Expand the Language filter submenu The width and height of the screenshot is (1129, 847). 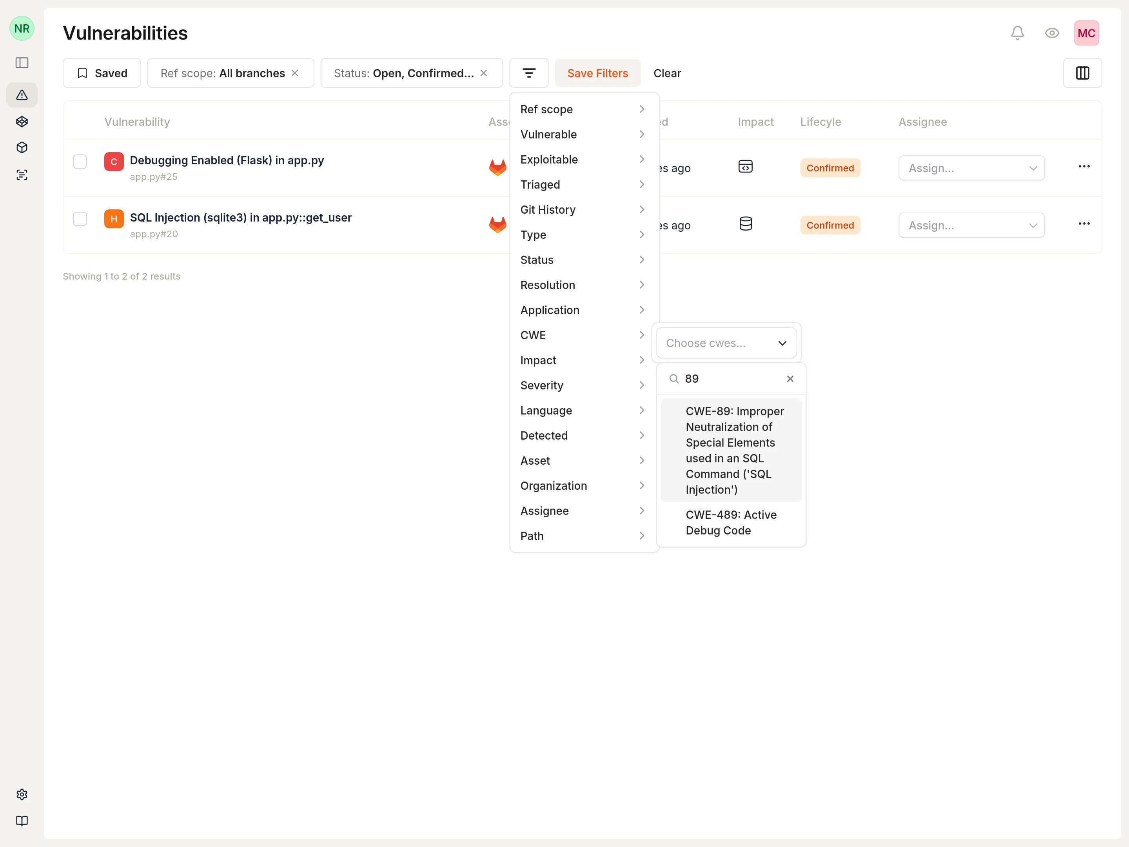tap(584, 410)
